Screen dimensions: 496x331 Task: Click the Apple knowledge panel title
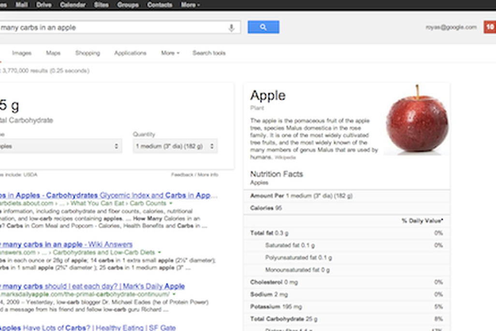[x=268, y=96]
